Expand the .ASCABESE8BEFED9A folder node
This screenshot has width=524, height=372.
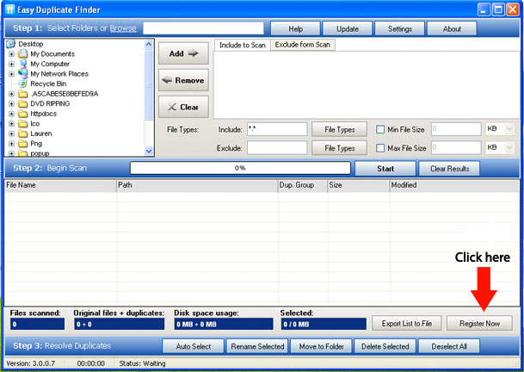[11, 94]
